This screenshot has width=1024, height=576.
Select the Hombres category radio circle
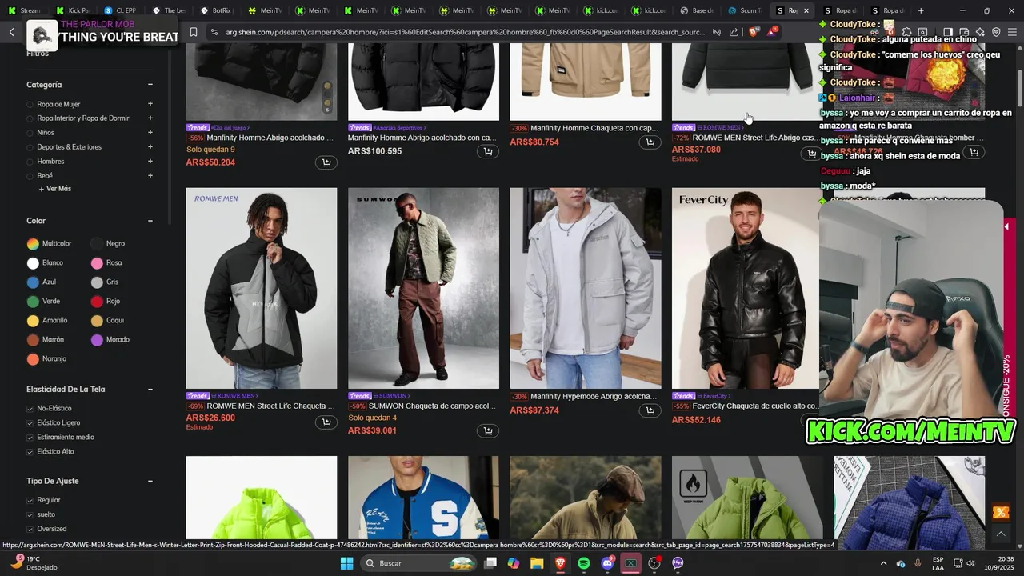30,162
